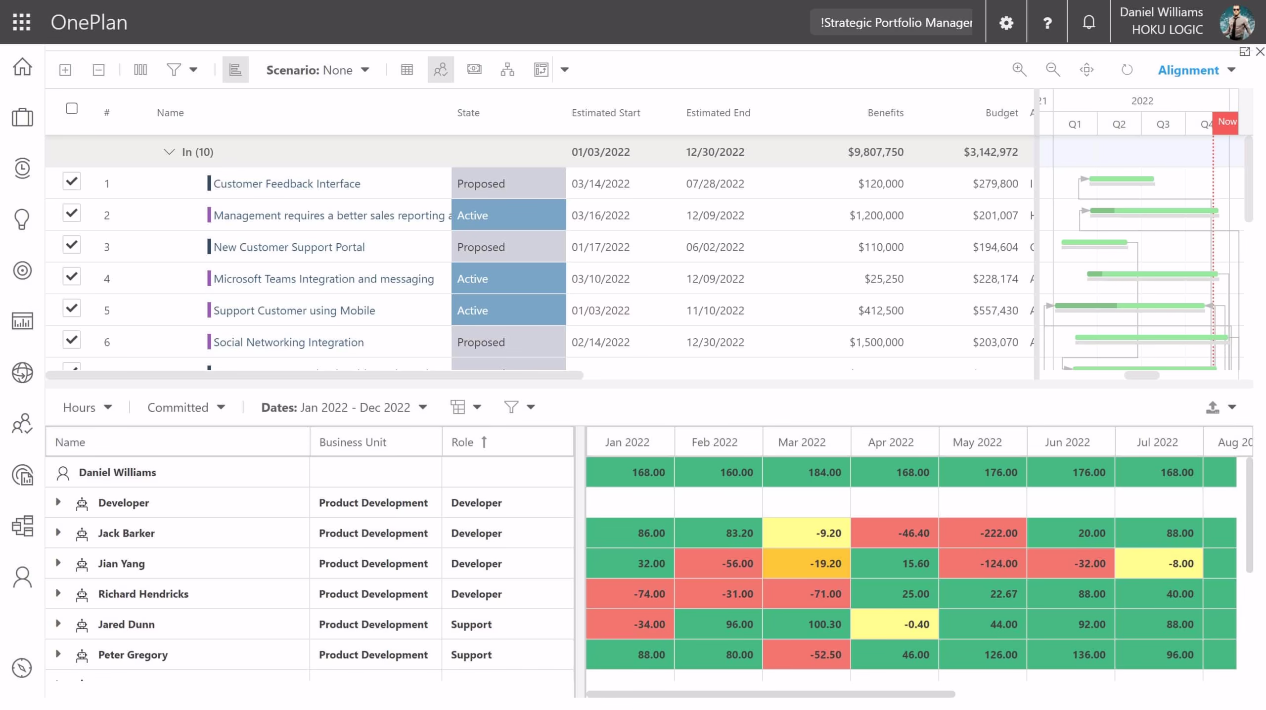The width and height of the screenshot is (1266, 710).
Task: Open the lightbulb ideas sidebar icon
Action: pyautogui.click(x=22, y=219)
